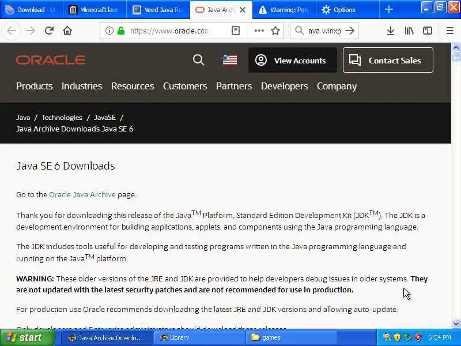The image size is (461, 346).
Task: Open the Company menu
Action: [337, 86]
